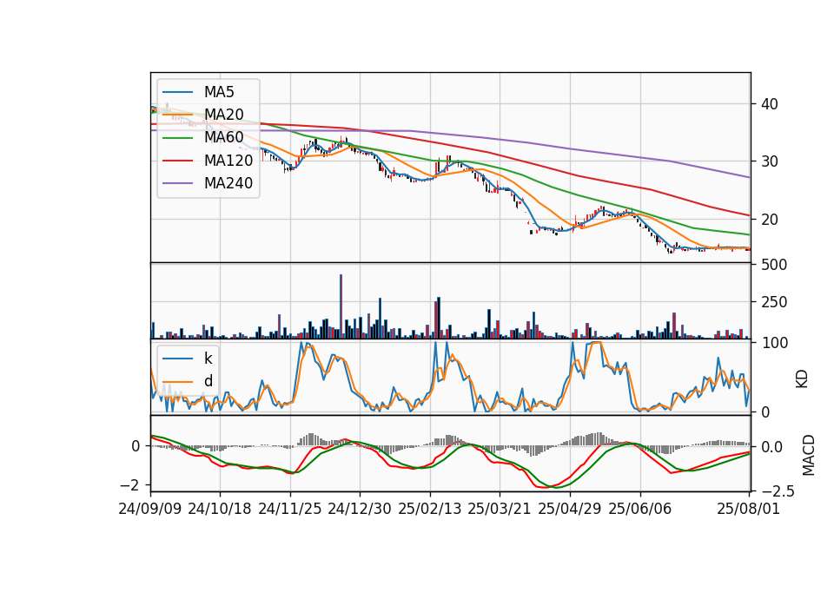The height and width of the screenshot is (599, 834).
Task: Click the 24/11/25 date axis label
Action: click(x=290, y=509)
